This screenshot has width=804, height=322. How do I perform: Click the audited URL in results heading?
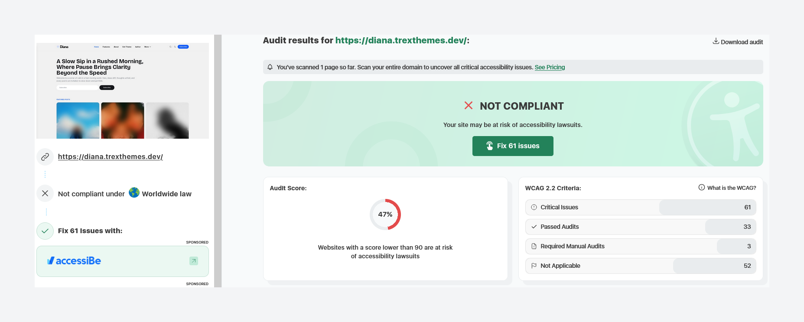point(400,40)
